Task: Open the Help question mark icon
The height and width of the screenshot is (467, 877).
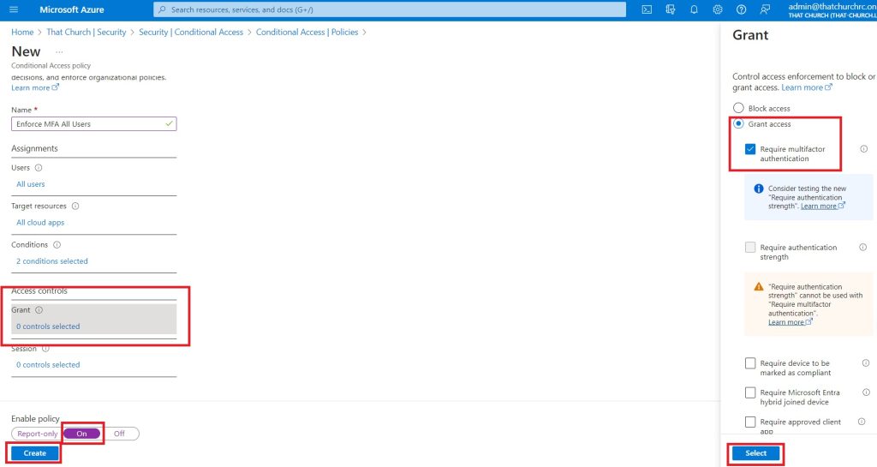Action: click(741, 9)
